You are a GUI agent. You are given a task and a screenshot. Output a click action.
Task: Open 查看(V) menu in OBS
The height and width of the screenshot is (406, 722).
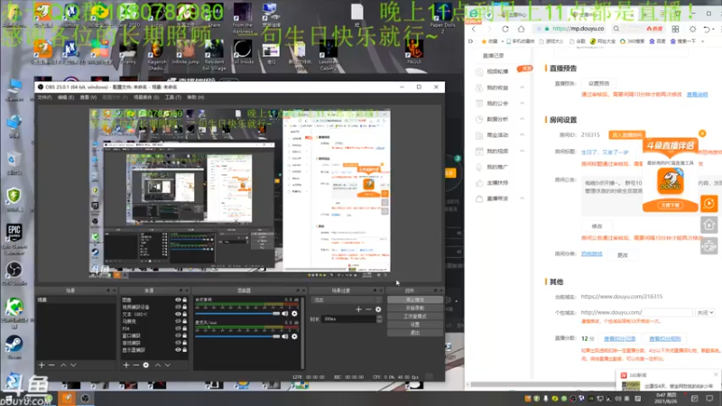88,97
